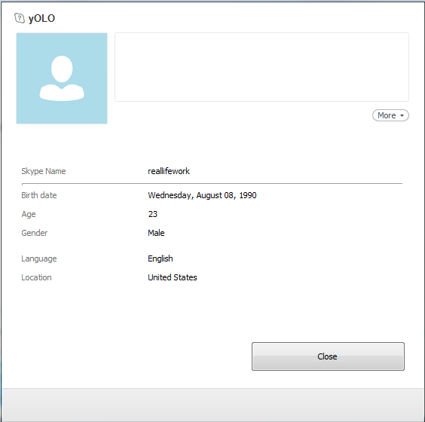Click the language value English
This screenshot has width=425, height=422.
point(161,258)
